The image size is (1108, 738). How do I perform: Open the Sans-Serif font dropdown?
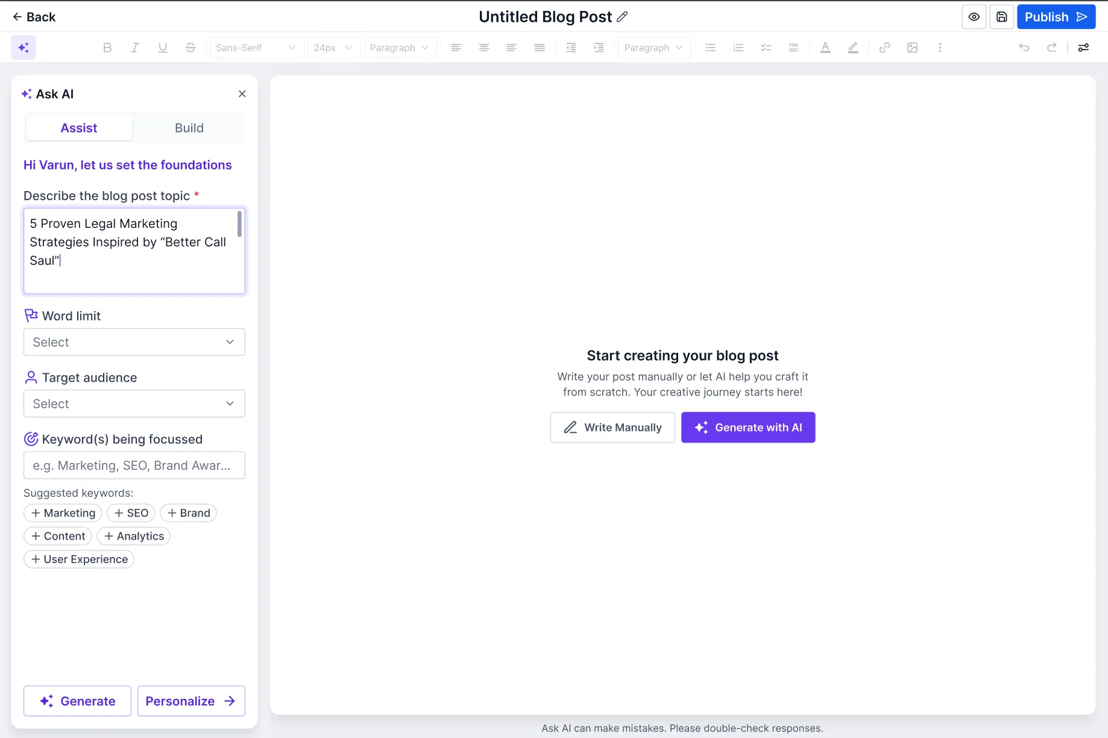click(x=256, y=48)
